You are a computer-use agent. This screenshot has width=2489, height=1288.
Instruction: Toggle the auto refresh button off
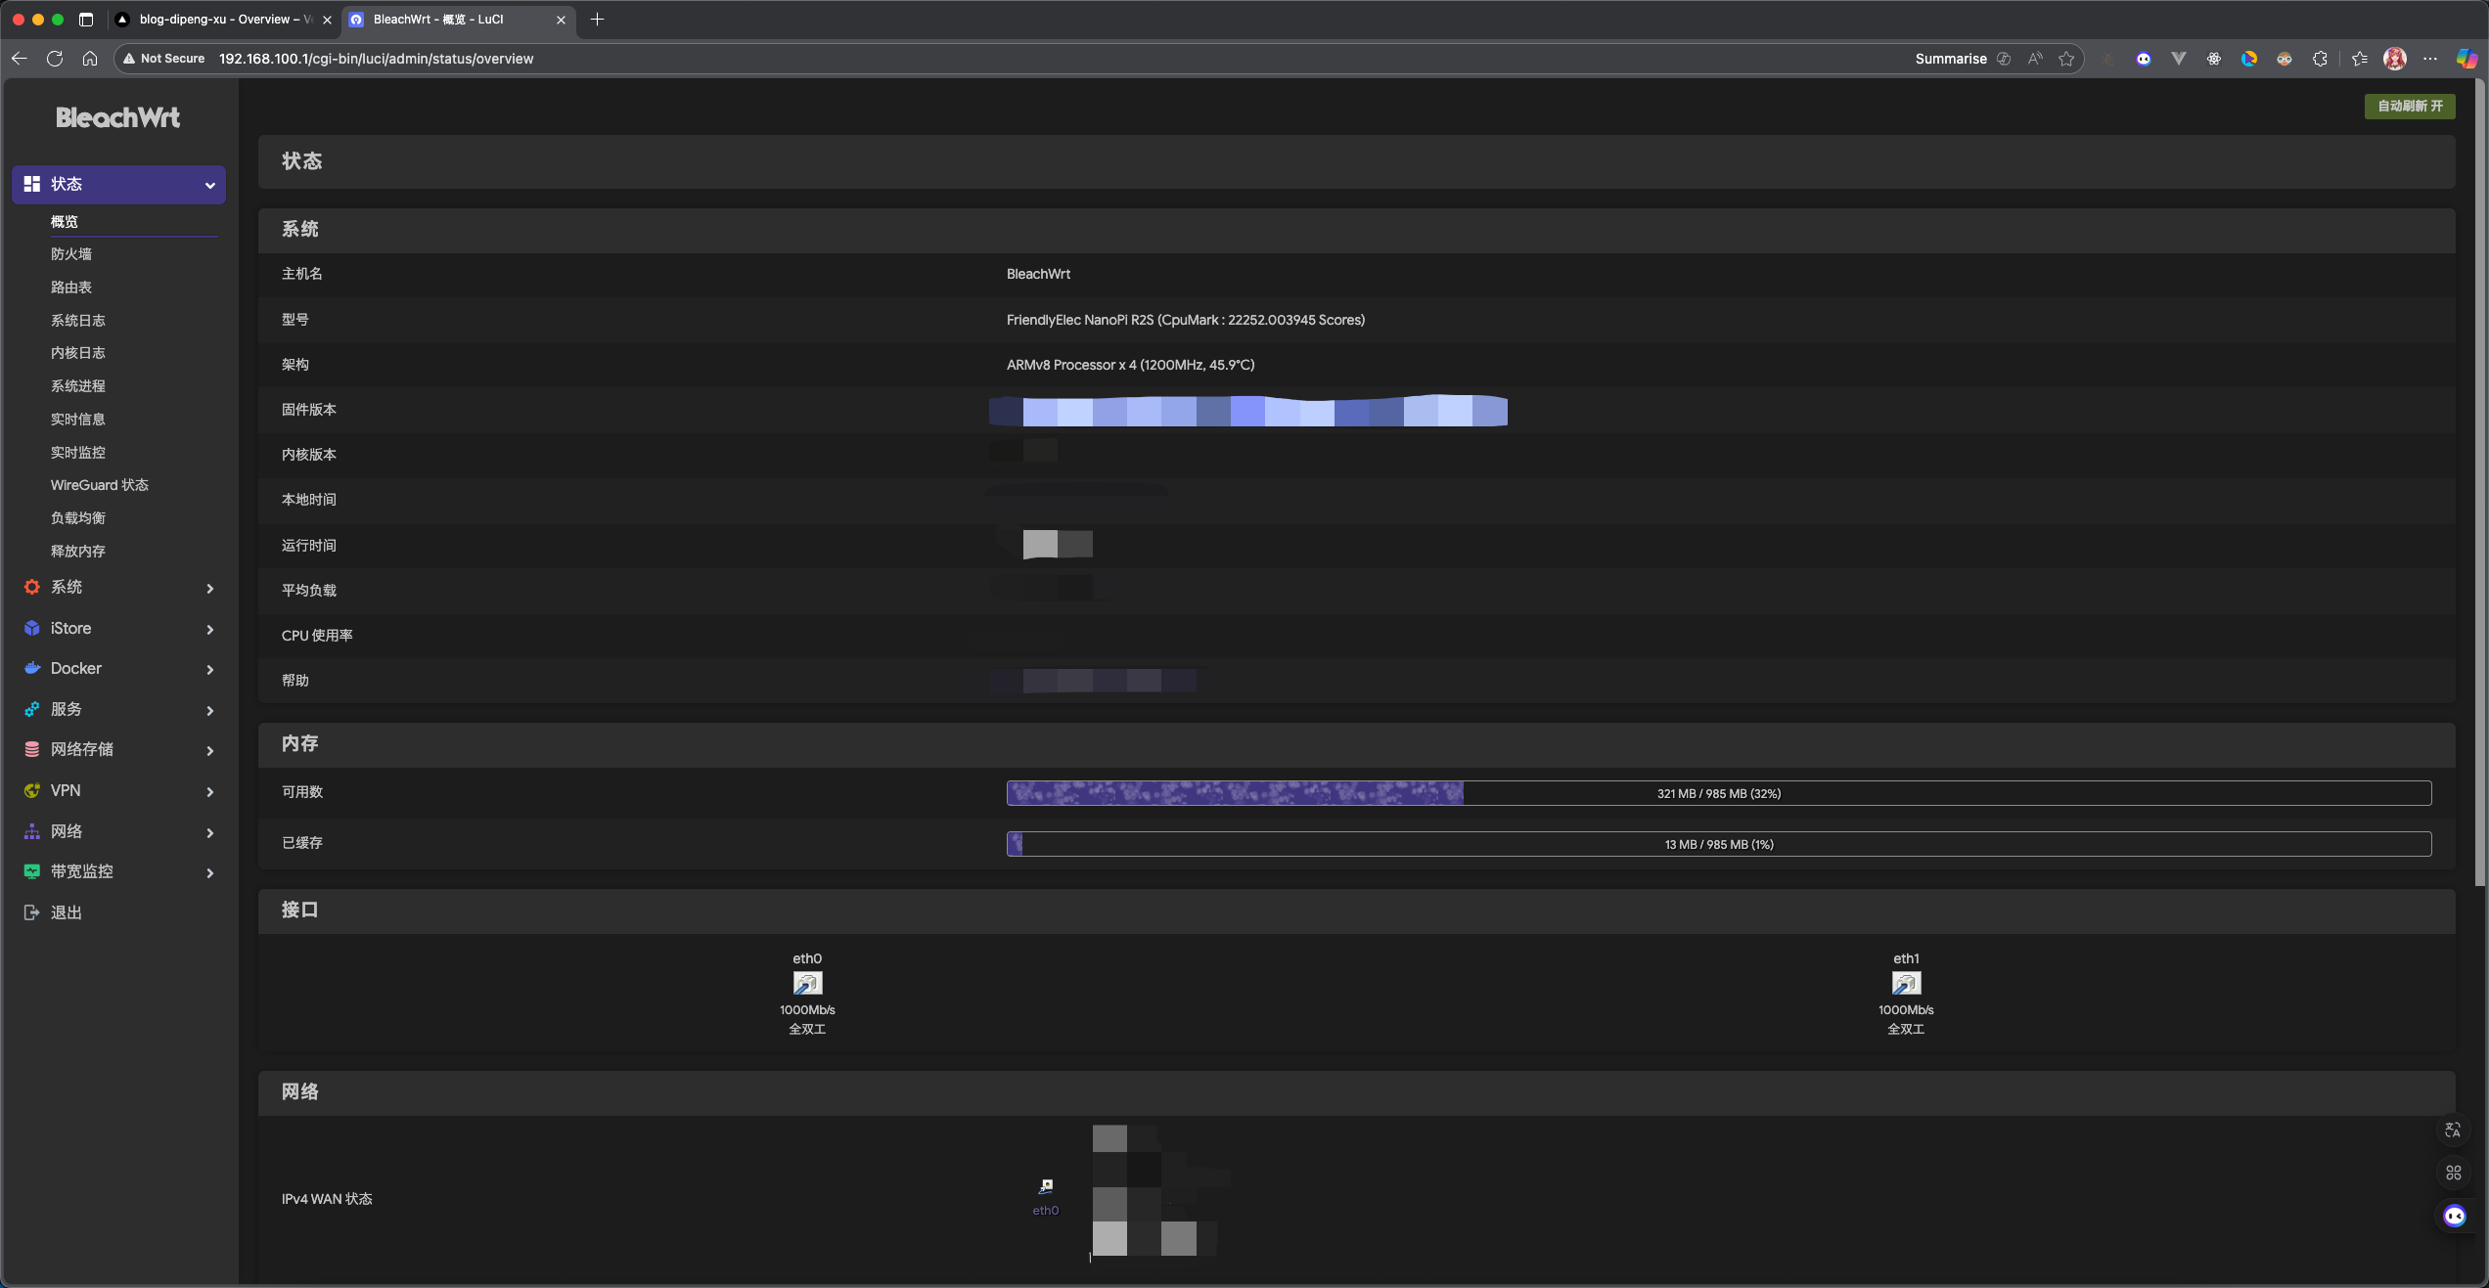click(2409, 106)
